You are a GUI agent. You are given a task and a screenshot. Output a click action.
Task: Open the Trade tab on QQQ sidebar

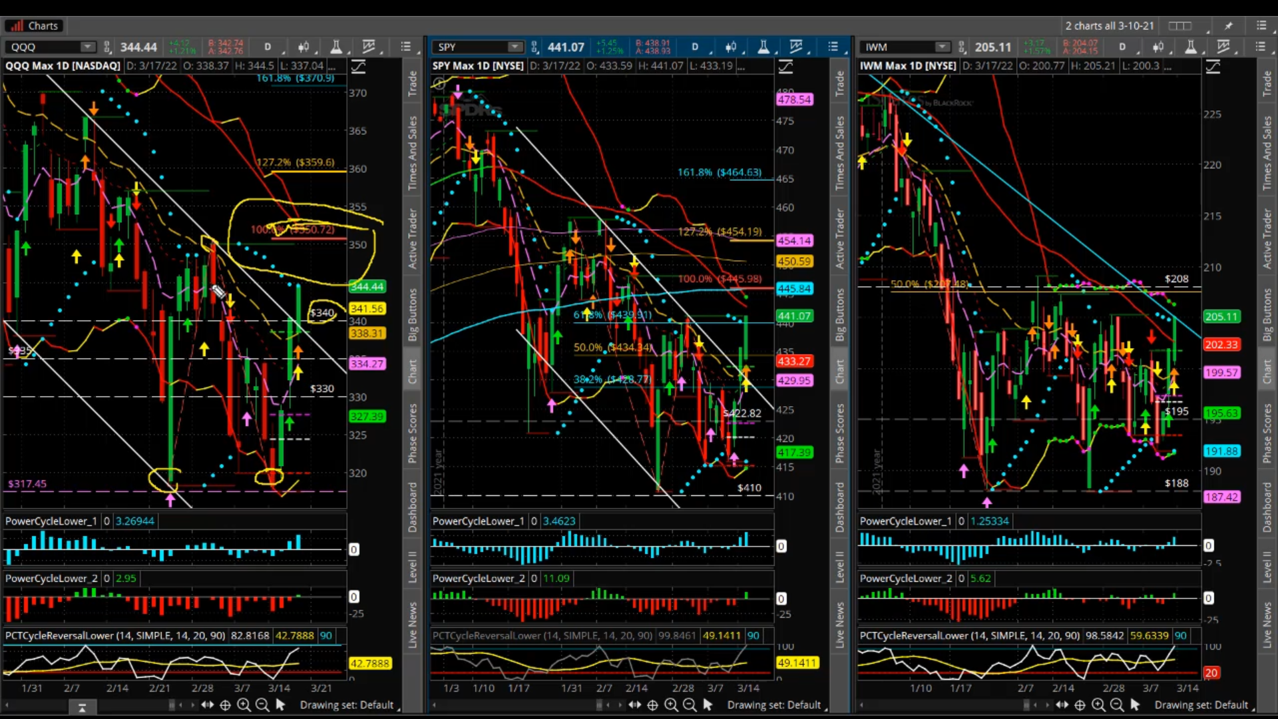tap(413, 83)
